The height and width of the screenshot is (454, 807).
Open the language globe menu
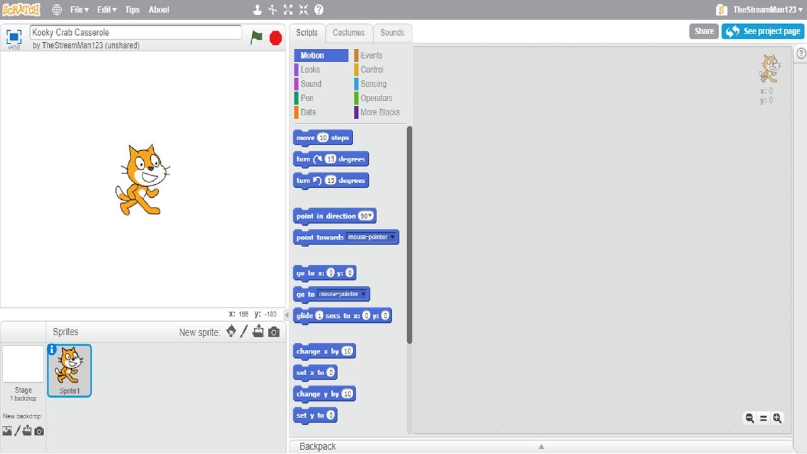tap(57, 9)
